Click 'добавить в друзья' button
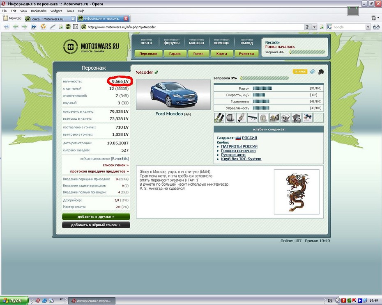382x305 pixels. 96,216
